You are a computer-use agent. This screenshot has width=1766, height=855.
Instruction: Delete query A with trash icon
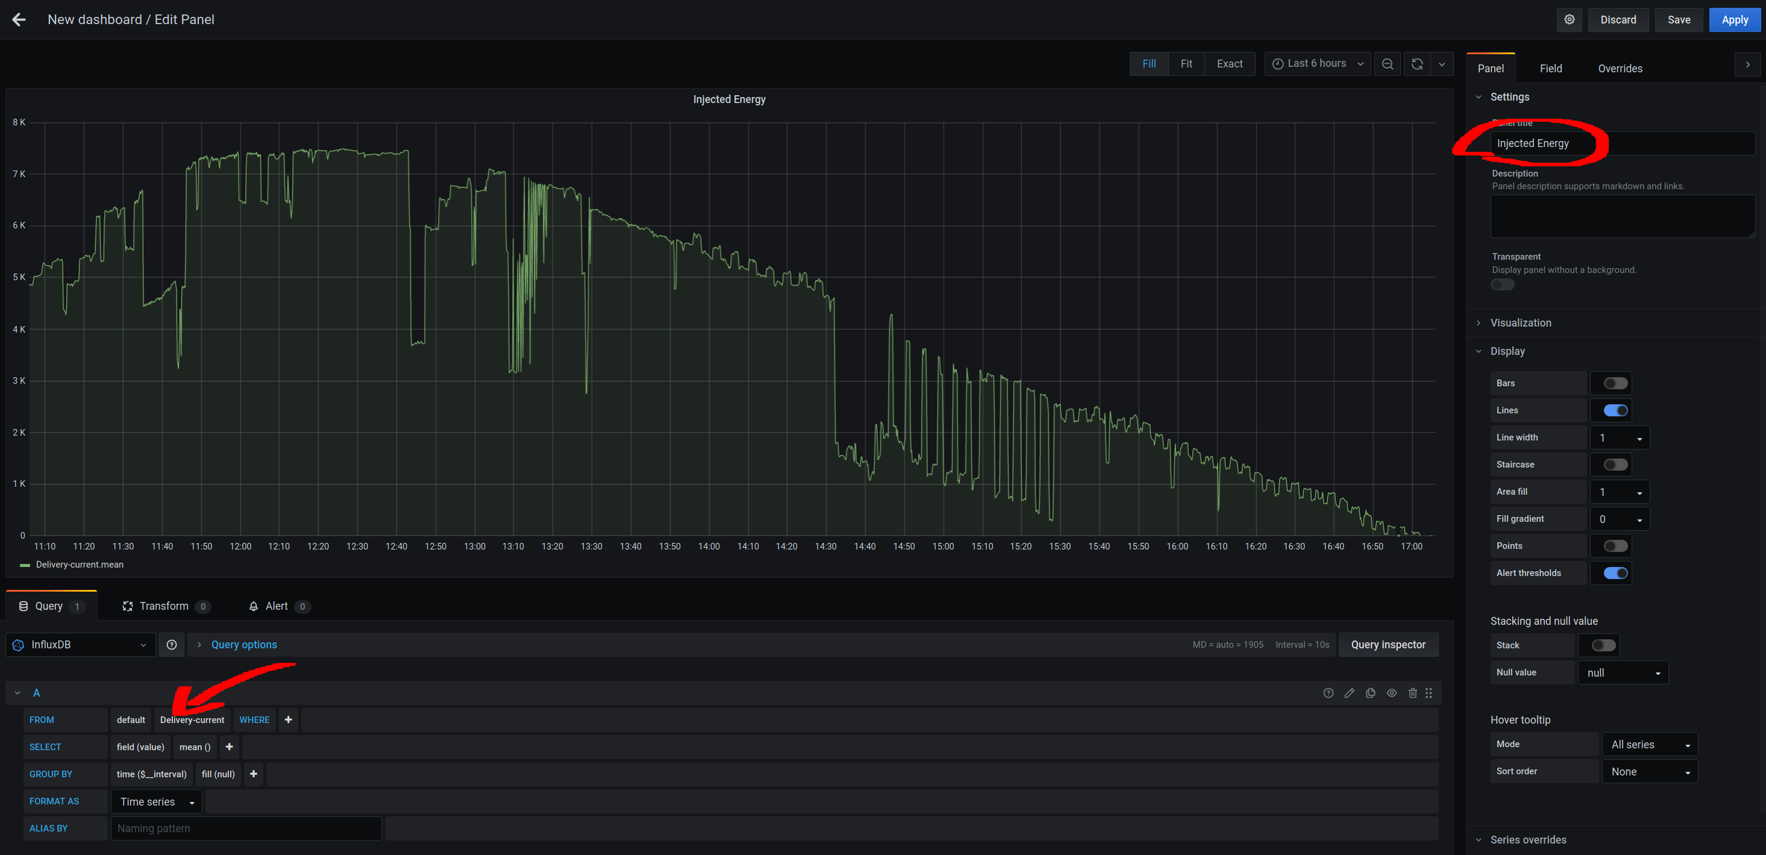1412,693
